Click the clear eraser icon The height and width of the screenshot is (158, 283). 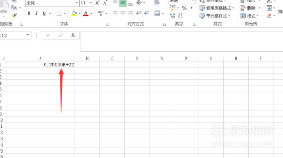point(269,16)
